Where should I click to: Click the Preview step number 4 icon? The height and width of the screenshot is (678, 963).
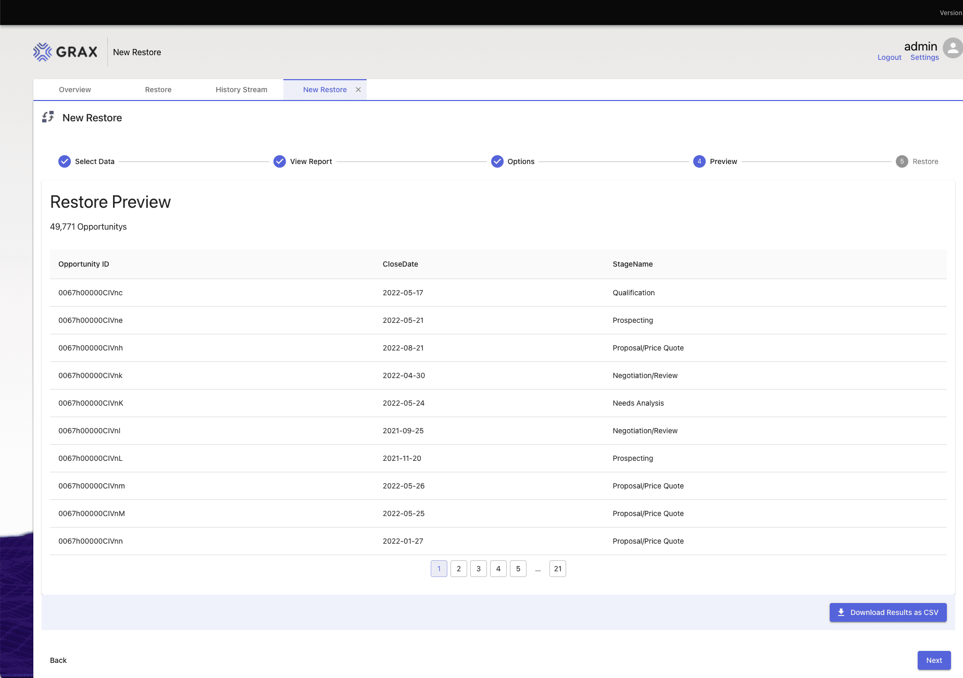click(x=699, y=161)
